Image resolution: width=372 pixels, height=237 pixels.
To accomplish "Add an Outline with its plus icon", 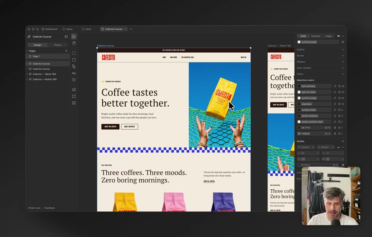I will click(x=343, y=49).
